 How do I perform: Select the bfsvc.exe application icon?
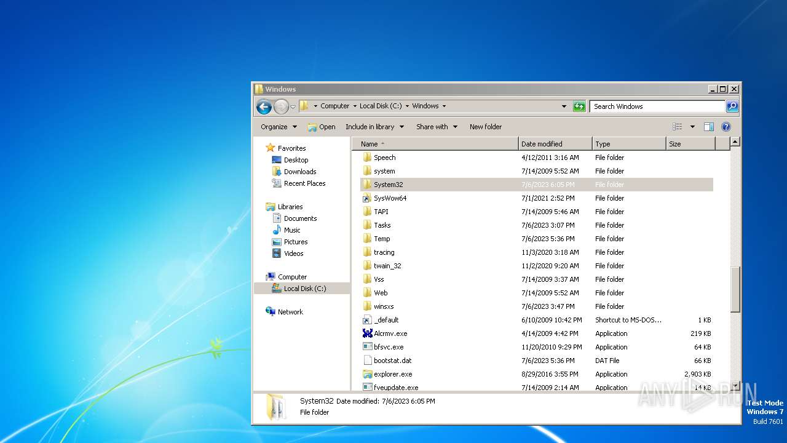[x=367, y=347]
